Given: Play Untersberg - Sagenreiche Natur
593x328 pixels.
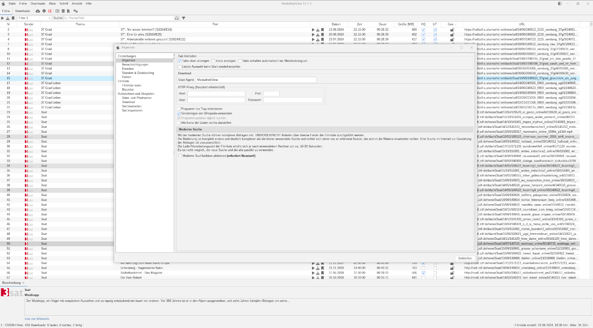Looking at the screenshot, I should click(313, 268).
